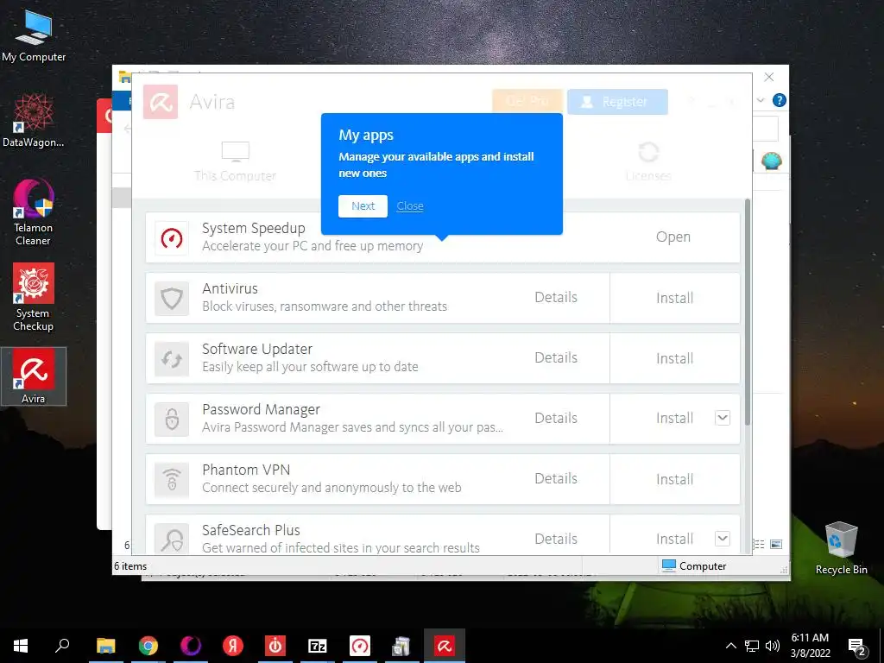Open System Speedup gauge taskbar icon
The height and width of the screenshot is (663, 884).
360,646
